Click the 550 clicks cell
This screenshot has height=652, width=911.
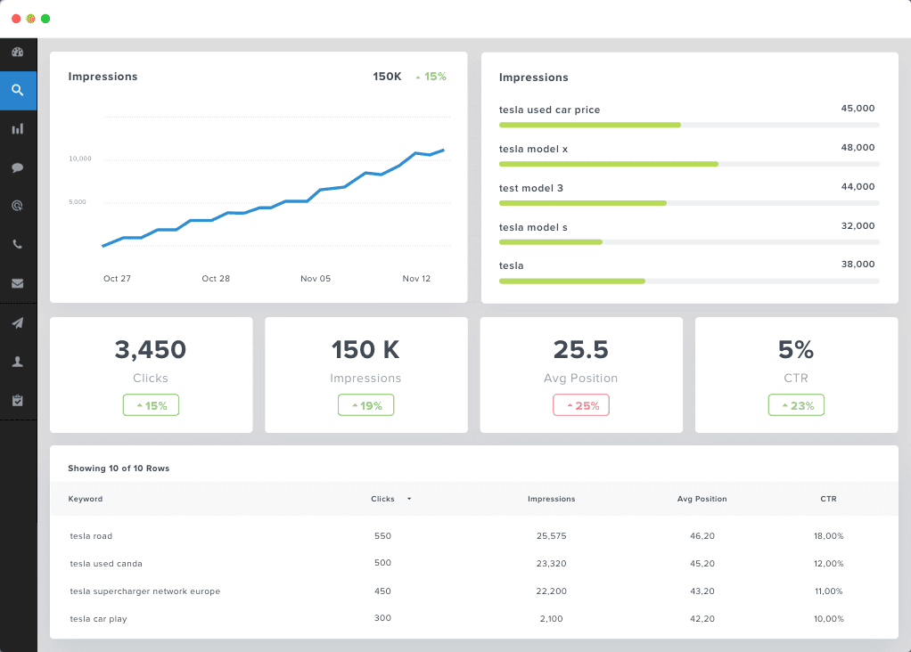tap(382, 536)
